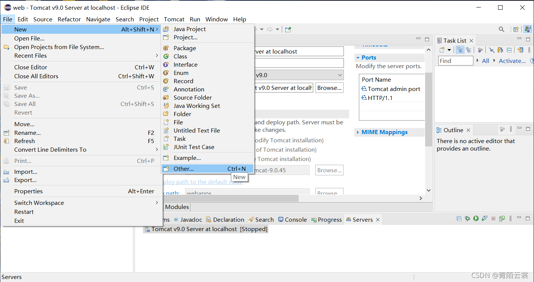Minimize the server editor area
The image size is (534, 282).
coord(418,39)
